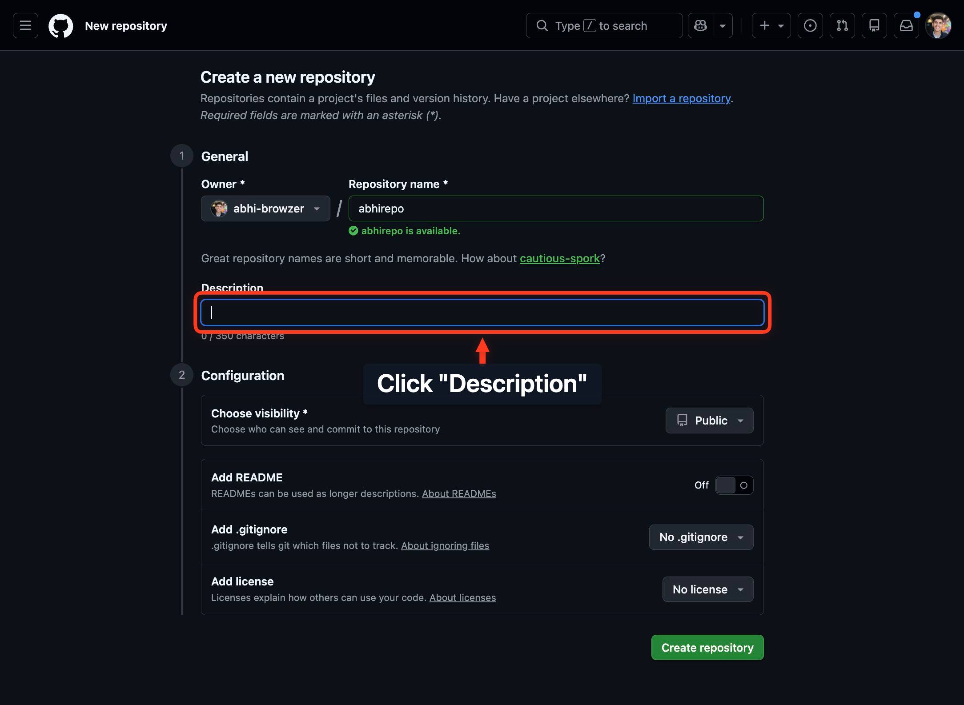
Task: Toggle the Add README switch on
Action: click(735, 485)
